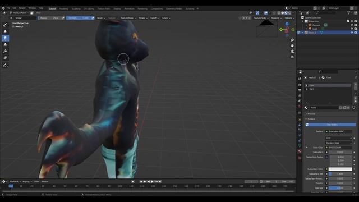Open the Render properties tab
The image size is (359, 202).
click(300, 85)
